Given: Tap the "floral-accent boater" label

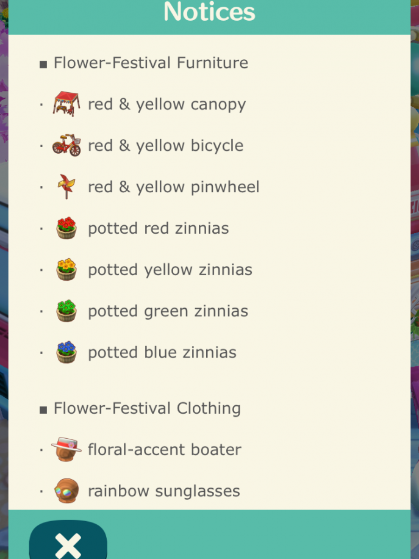Looking at the screenshot, I should coord(165,450).
